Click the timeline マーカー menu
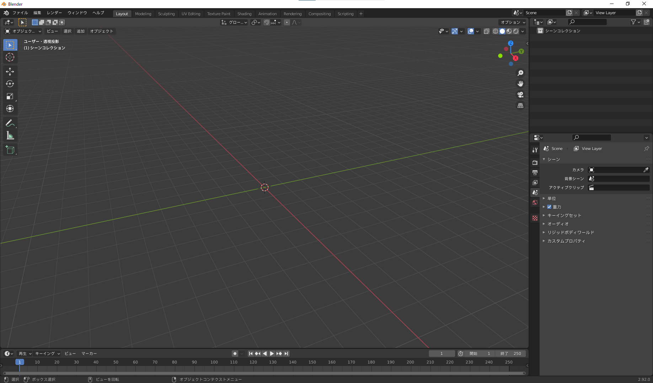Image resolution: width=653 pixels, height=383 pixels. 89,354
